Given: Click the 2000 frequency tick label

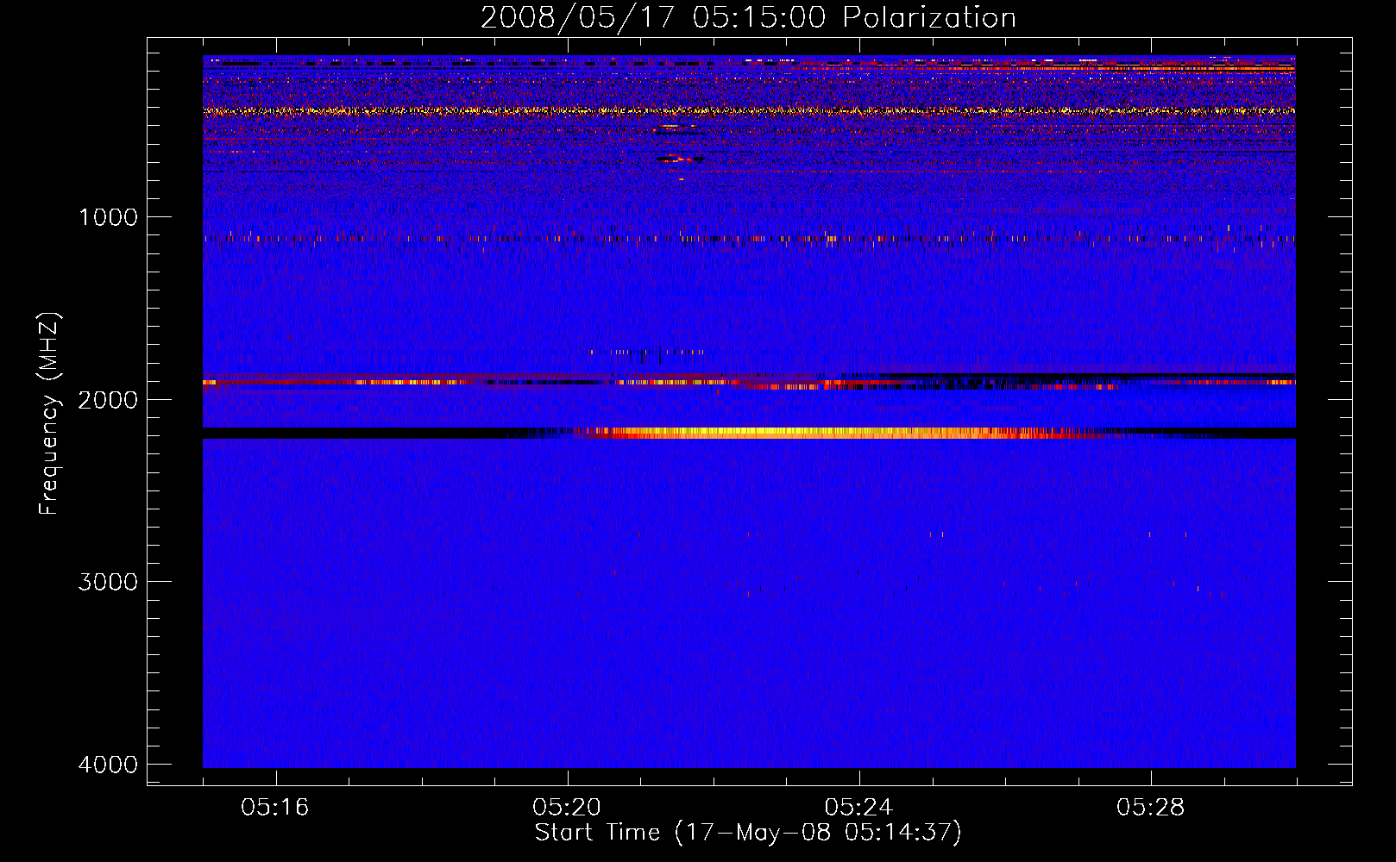Looking at the screenshot, I should tap(108, 400).
